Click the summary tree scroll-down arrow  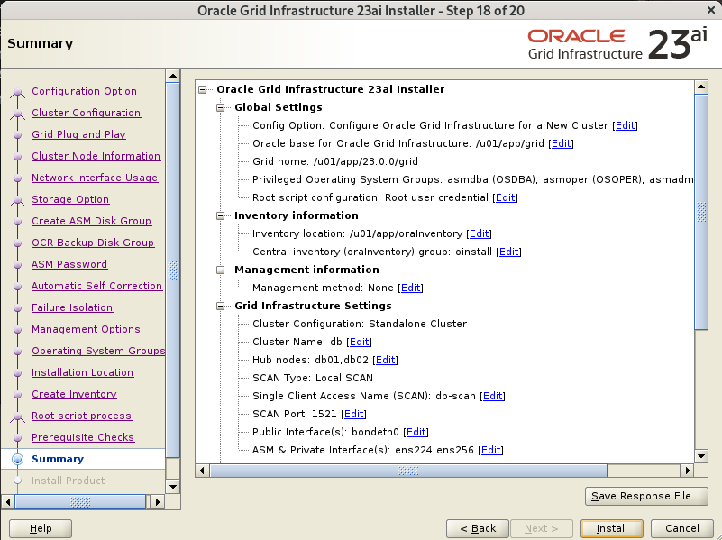701,456
